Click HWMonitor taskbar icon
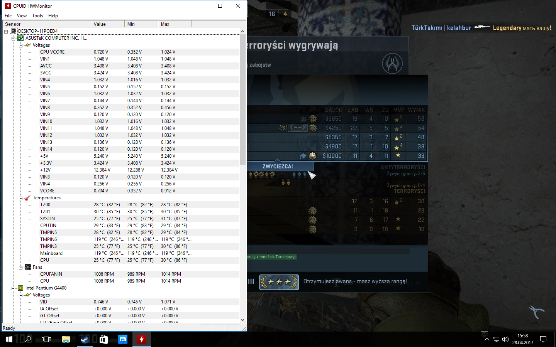Image resolution: width=556 pixels, height=347 pixels. (x=141, y=339)
